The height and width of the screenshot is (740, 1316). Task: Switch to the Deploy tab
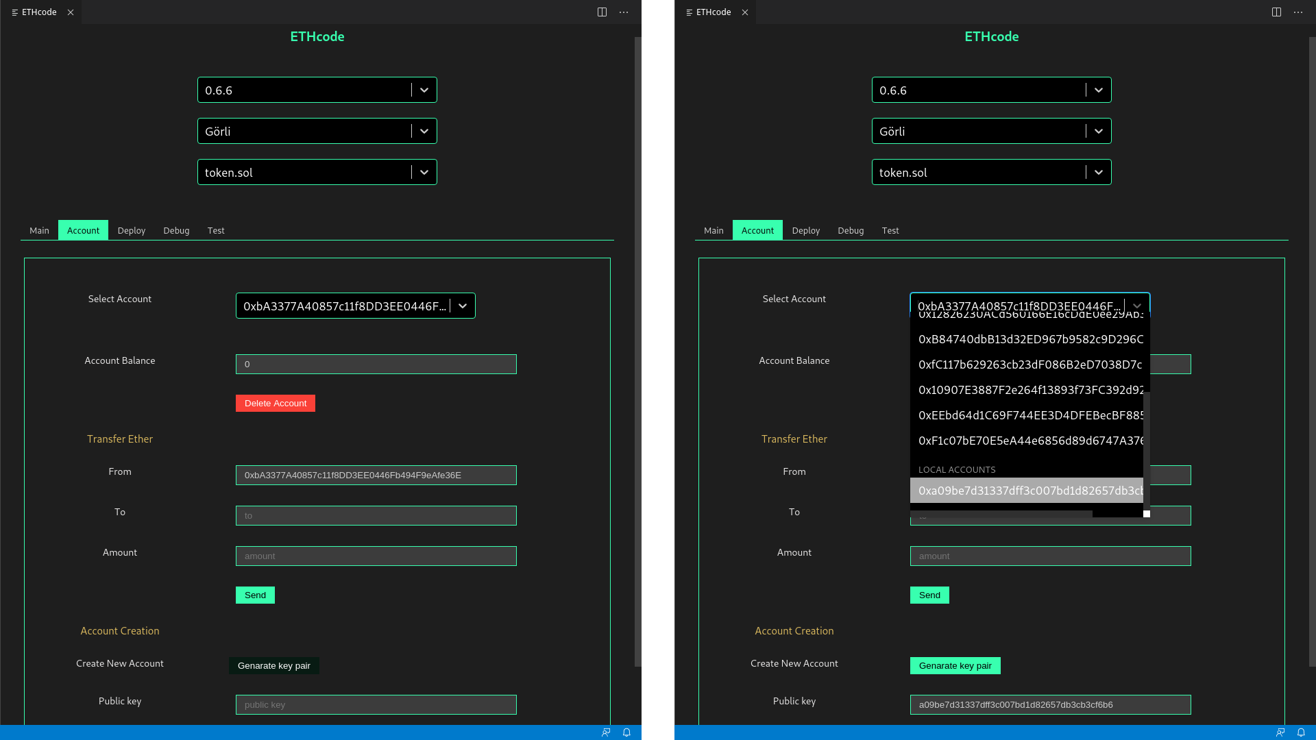pos(131,230)
